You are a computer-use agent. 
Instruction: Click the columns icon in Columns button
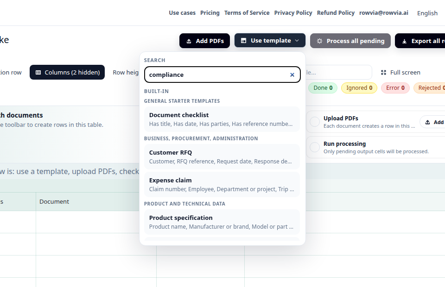click(x=38, y=73)
